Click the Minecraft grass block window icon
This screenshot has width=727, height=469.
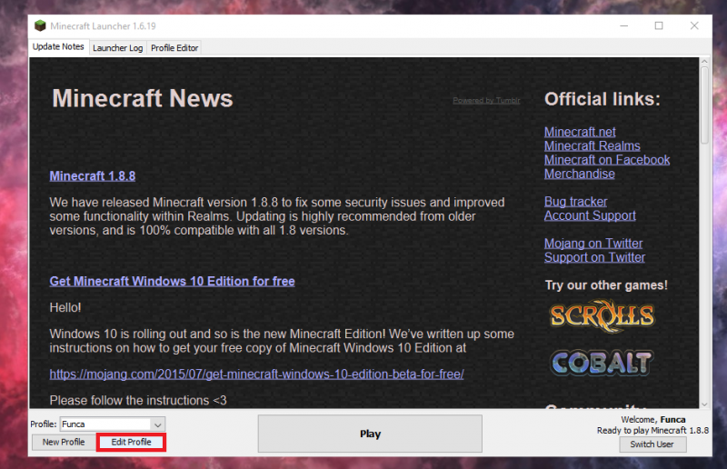pyautogui.click(x=40, y=25)
